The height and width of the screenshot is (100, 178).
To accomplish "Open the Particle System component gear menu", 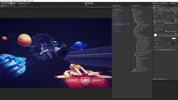I will [177, 20].
